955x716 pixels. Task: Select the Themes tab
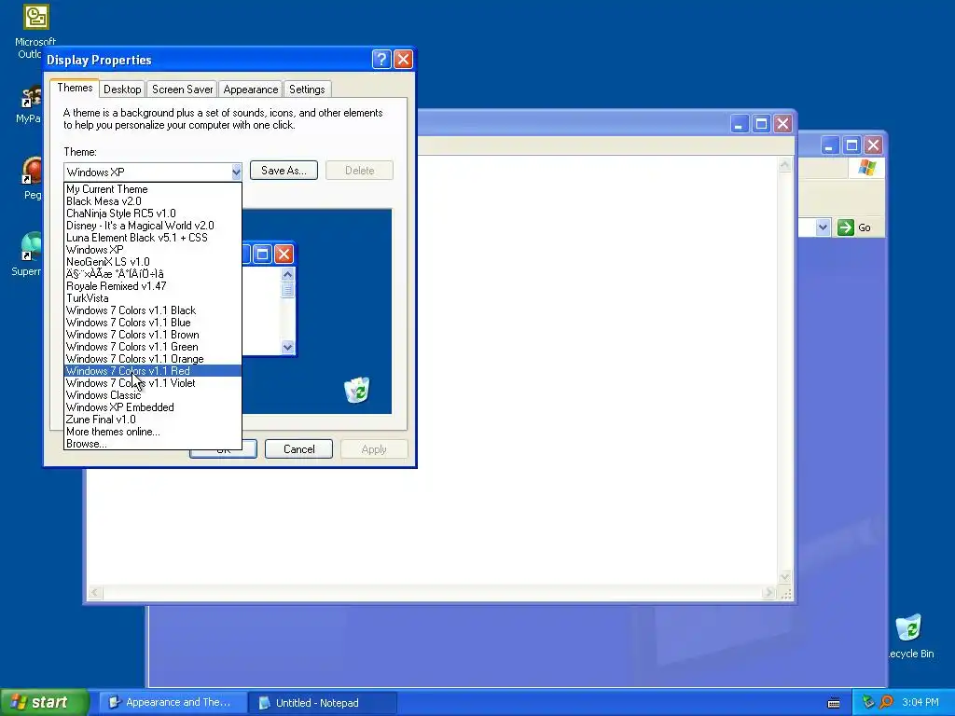point(75,88)
